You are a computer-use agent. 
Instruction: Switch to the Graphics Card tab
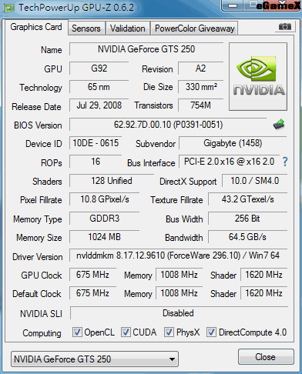pyautogui.click(x=36, y=27)
